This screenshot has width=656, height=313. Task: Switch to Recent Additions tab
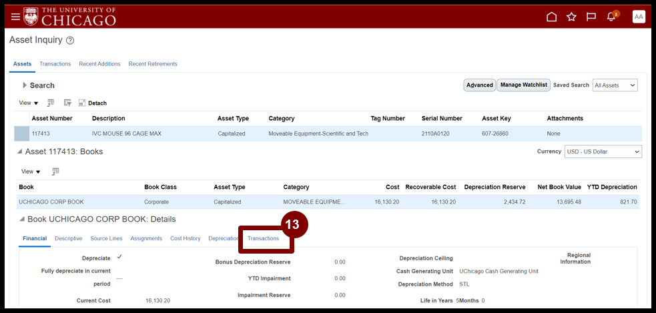99,64
